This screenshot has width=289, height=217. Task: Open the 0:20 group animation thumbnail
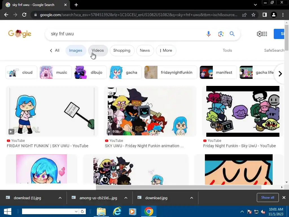(x=150, y=111)
